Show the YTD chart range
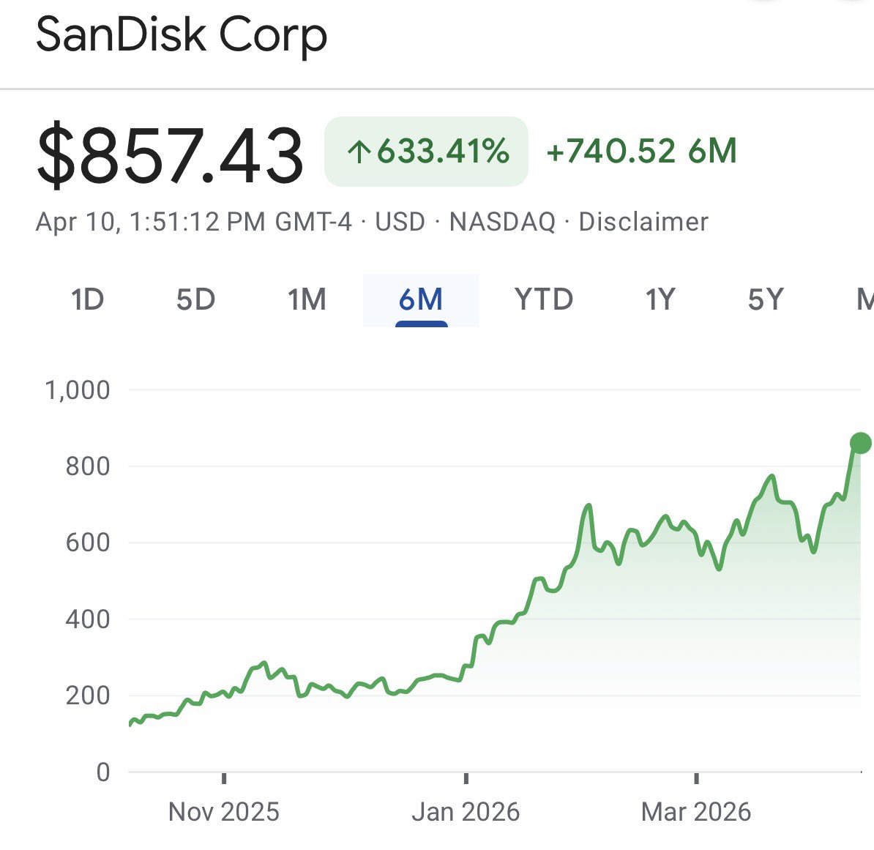 pyautogui.click(x=543, y=299)
